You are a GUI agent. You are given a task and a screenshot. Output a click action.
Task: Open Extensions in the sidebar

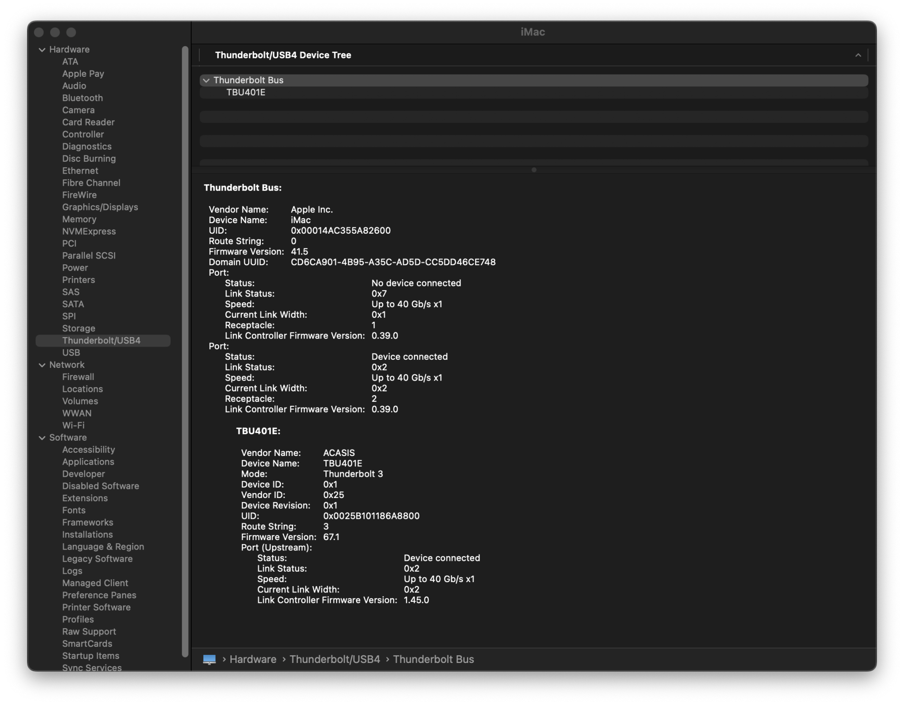point(85,498)
